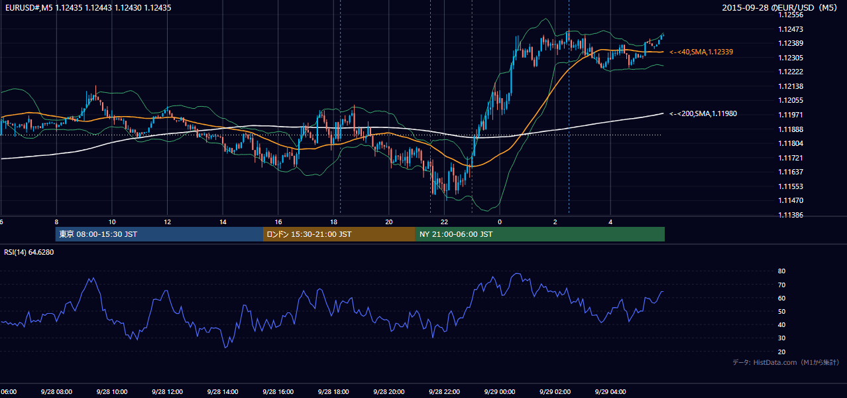Click RSI scale value 40
The image size is (847, 398).
[x=782, y=324]
